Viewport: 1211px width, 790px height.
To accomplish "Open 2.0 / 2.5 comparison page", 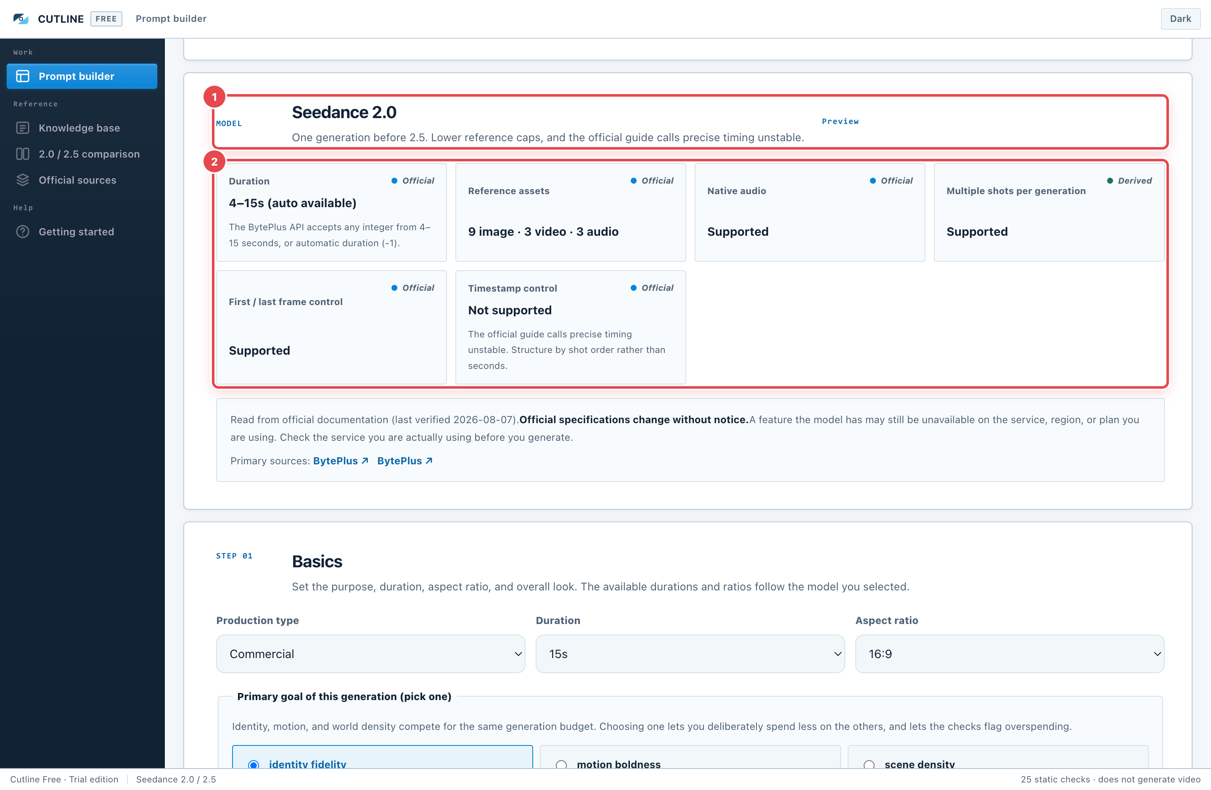I will click(x=82, y=154).
